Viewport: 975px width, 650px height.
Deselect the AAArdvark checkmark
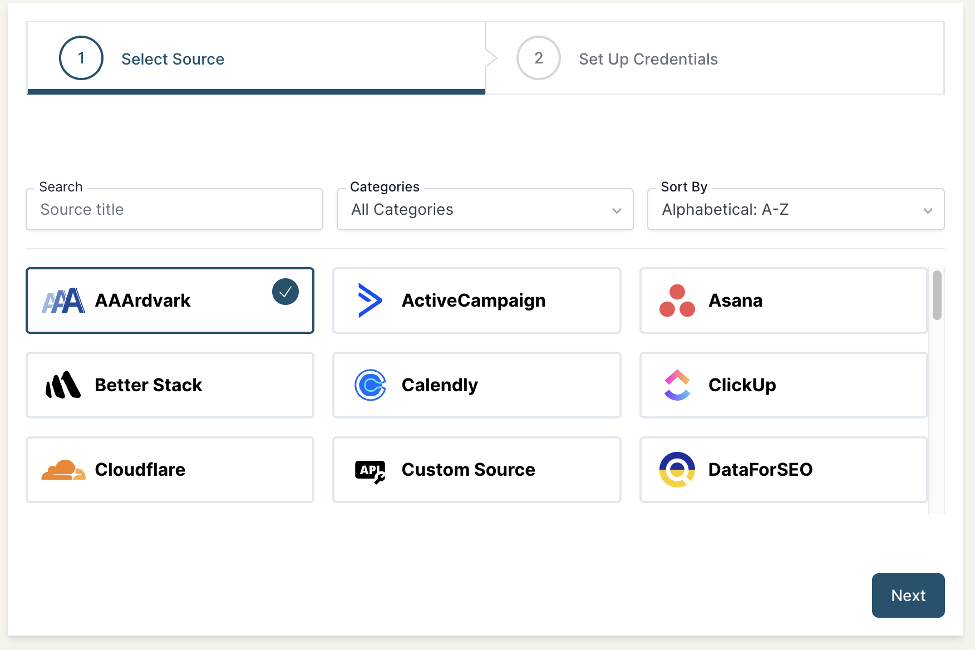pos(285,290)
